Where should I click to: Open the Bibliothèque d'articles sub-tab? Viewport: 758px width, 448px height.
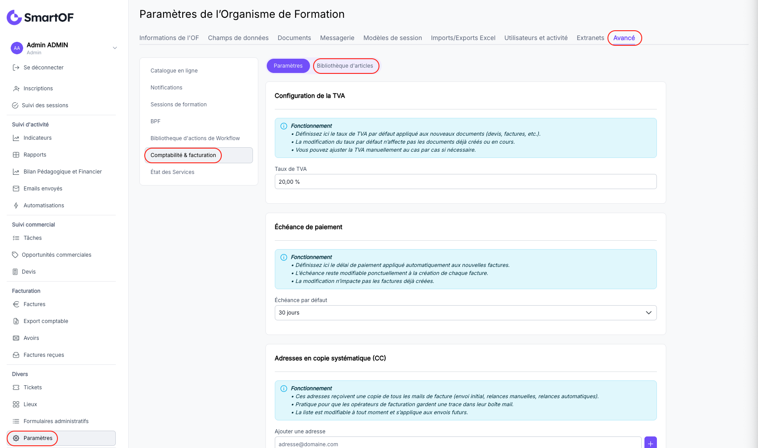[x=345, y=66]
